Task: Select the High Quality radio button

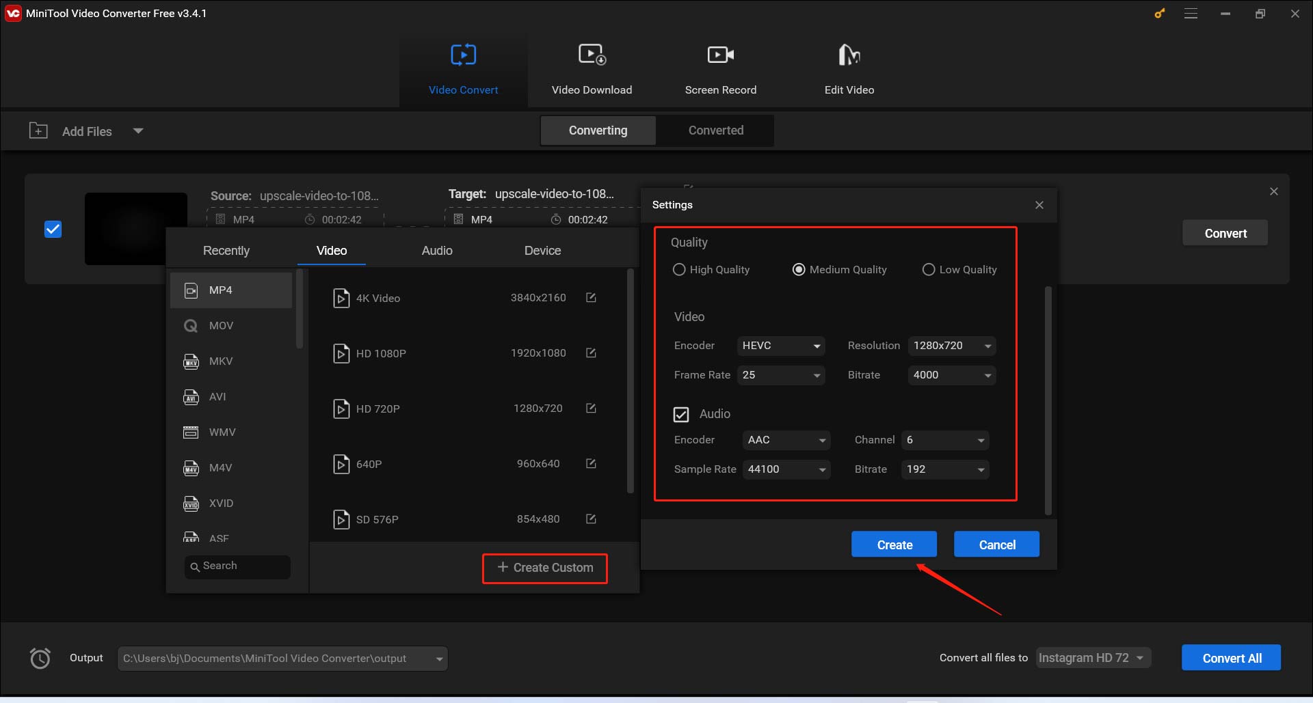Action: [679, 270]
